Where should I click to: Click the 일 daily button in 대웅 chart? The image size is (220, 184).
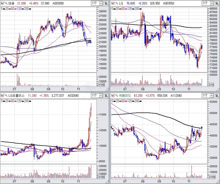[x=106, y=3]
